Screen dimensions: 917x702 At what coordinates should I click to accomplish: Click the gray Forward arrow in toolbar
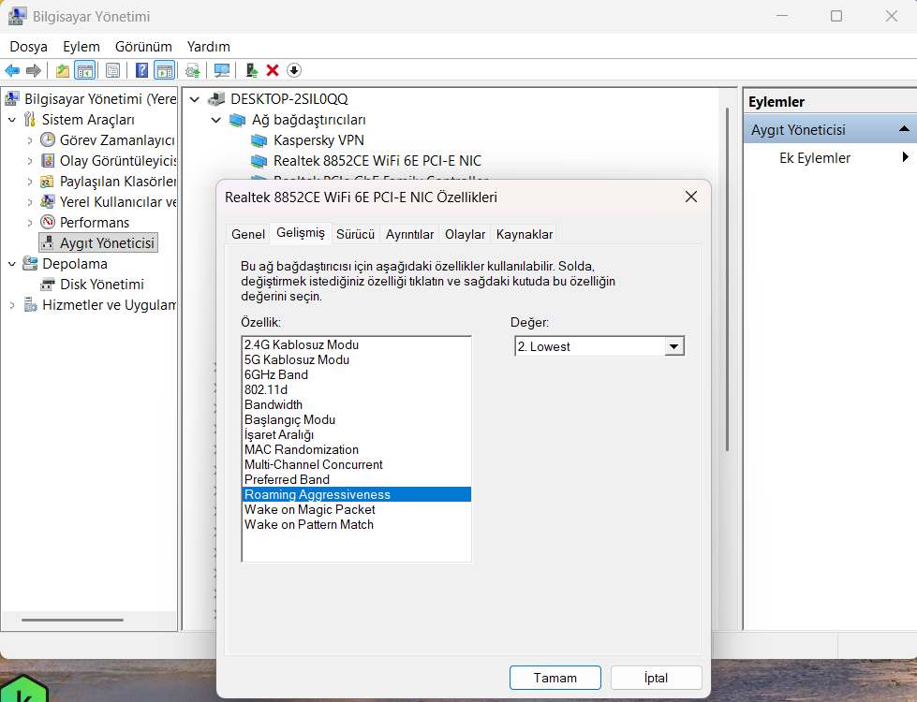34,71
